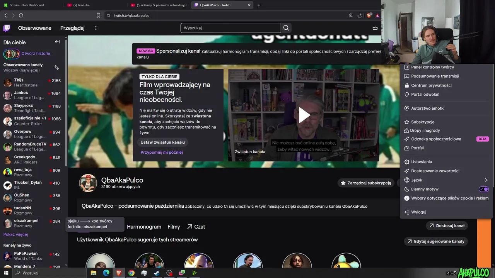Image resolution: width=495 pixels, height=278 pixels.
Task: Play the channel trailer video
Action: [304, 115]
